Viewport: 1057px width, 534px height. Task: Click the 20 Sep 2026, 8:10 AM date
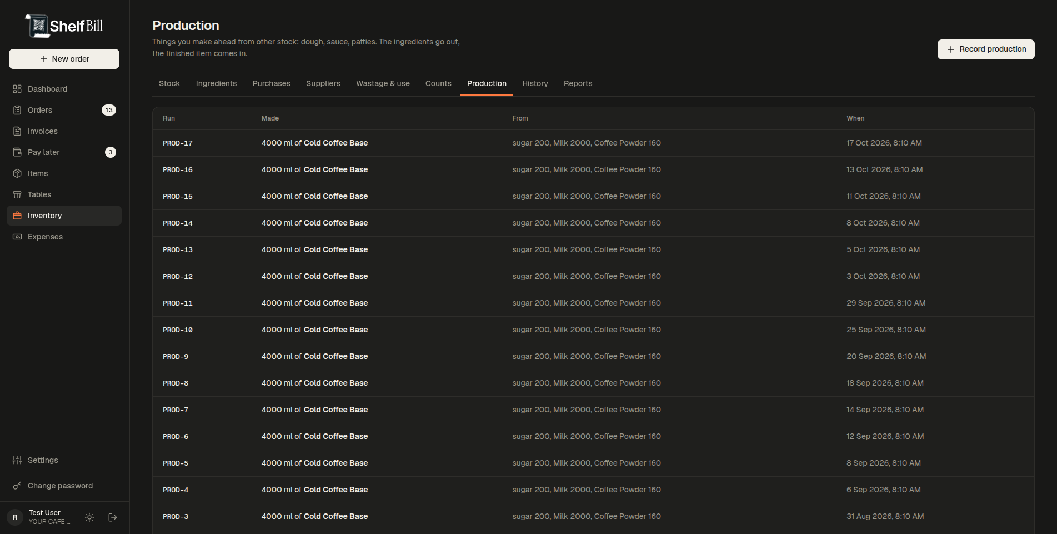click(x=886, y=356)
